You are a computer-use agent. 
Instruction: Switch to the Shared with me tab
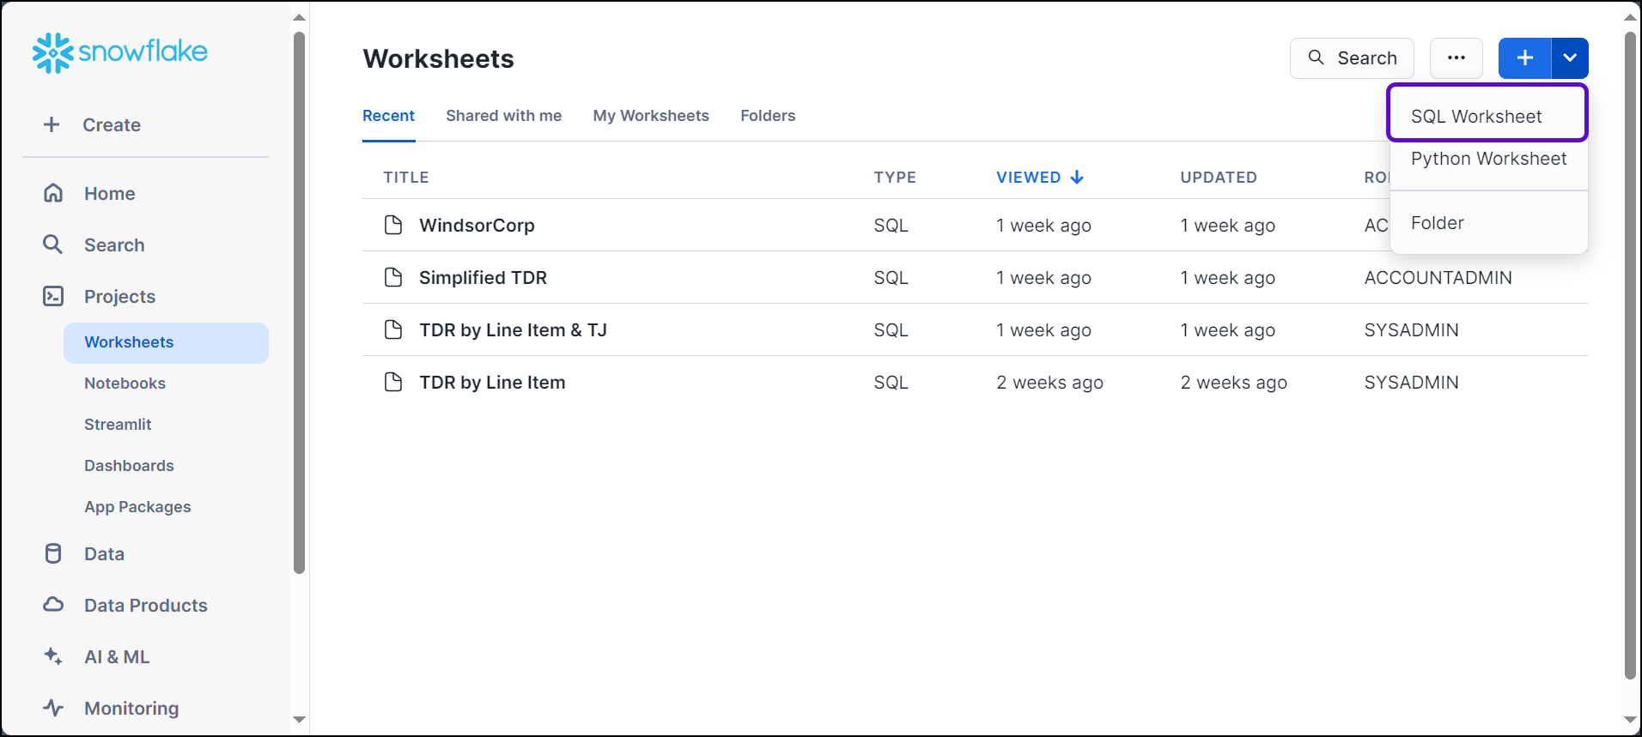click(503, 116)
